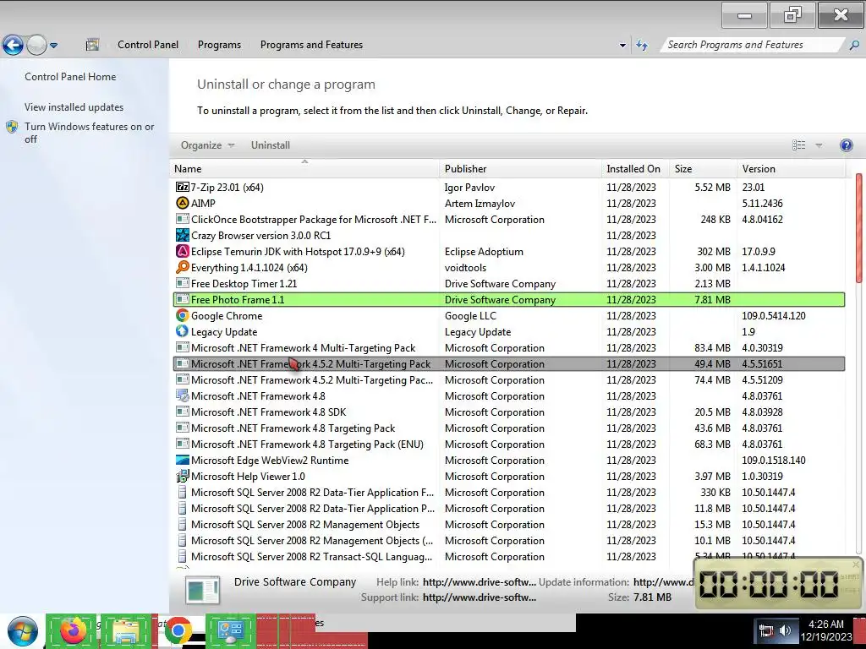Open View installed updates link

[x=74, y=107]
